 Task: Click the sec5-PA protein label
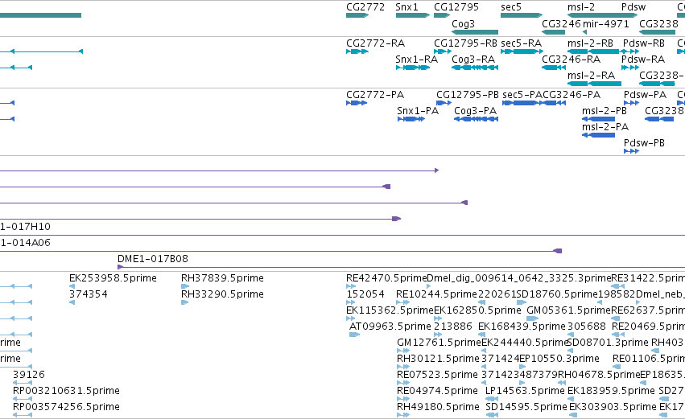click(x=522, y=95)
